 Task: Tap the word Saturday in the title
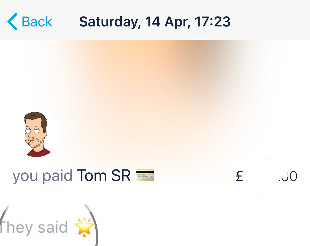(x=108, y=22)
